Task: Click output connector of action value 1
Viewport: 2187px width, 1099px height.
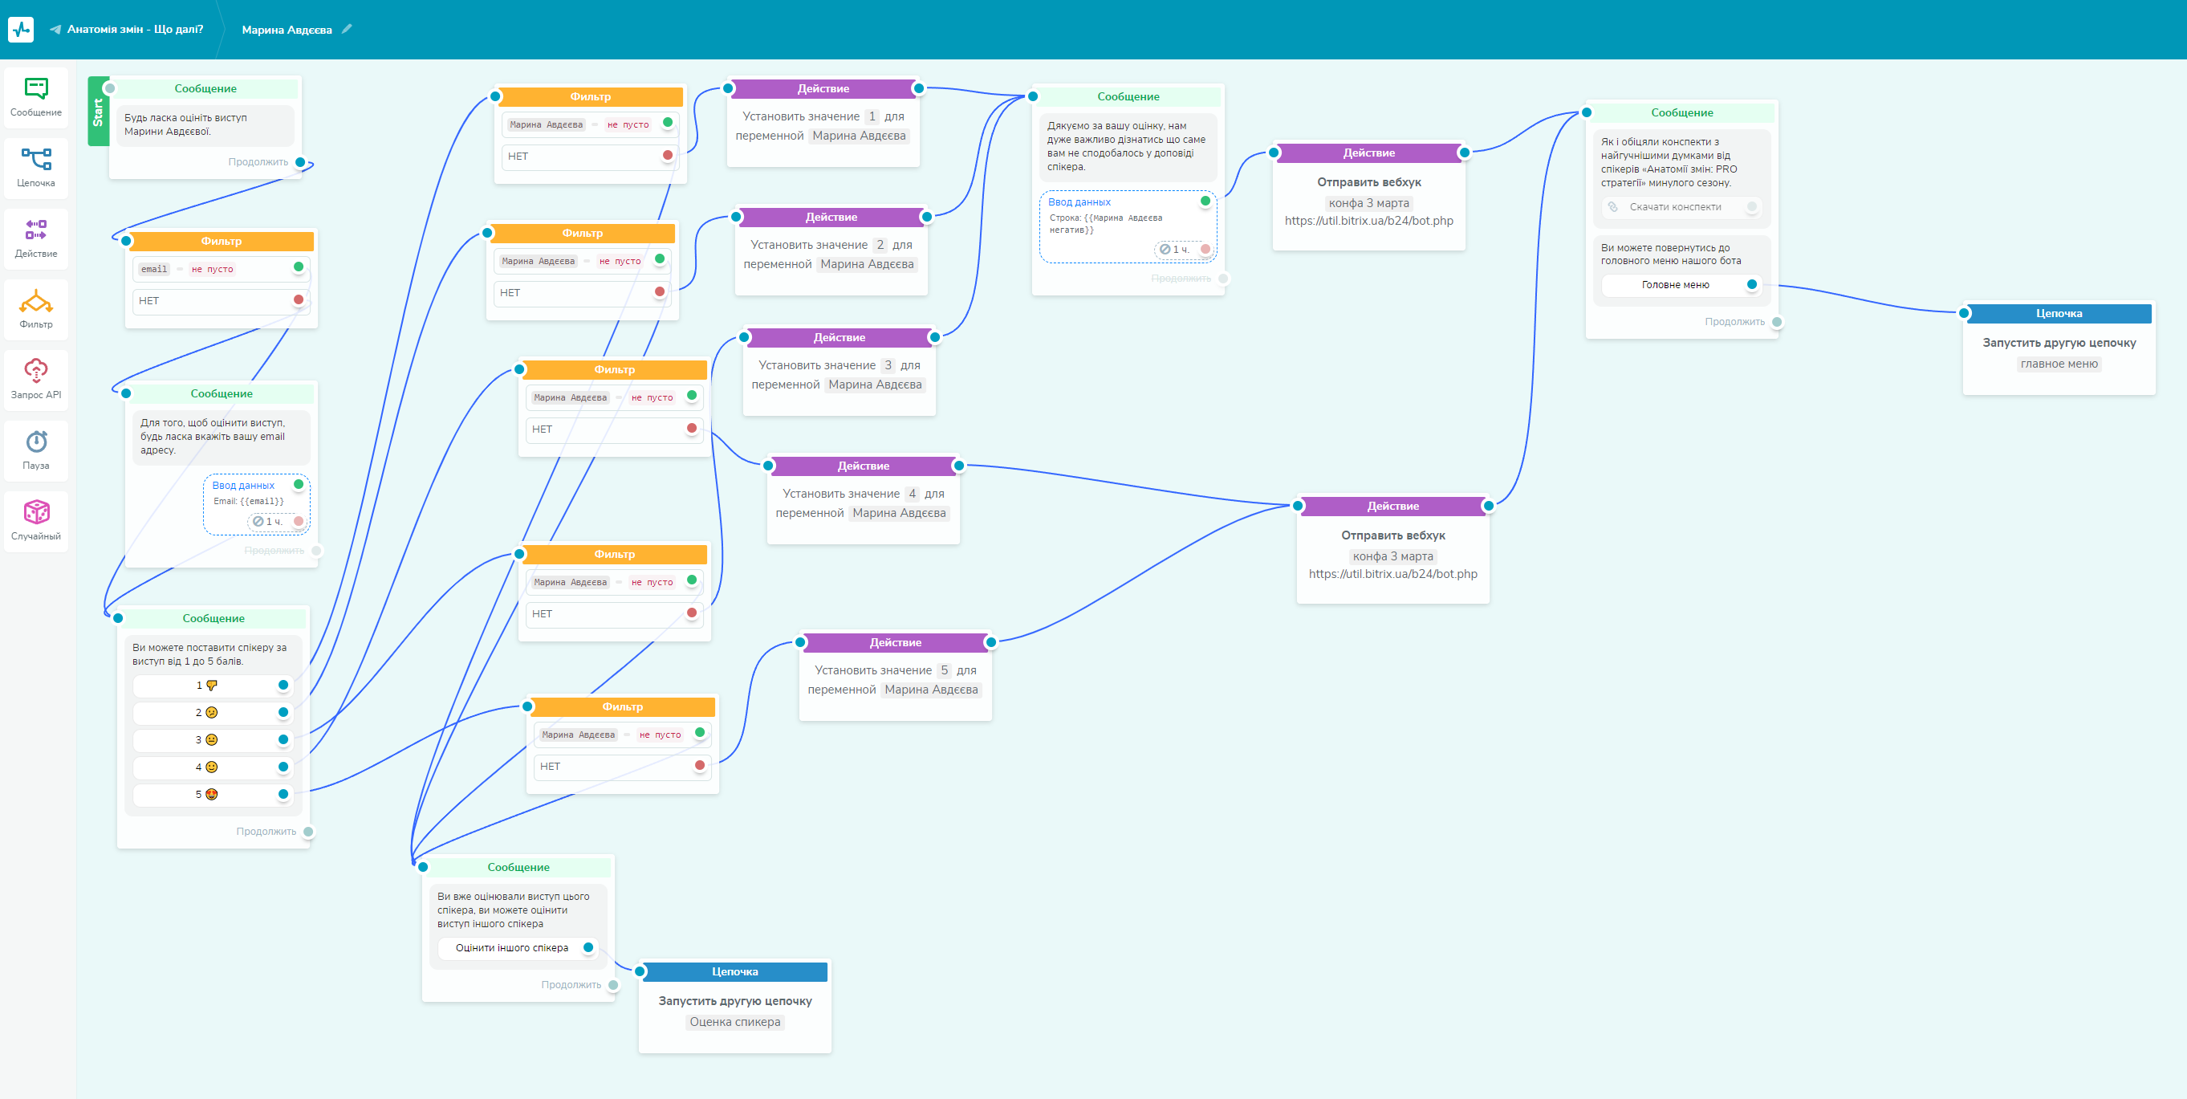Action: [x=918, y=88]
